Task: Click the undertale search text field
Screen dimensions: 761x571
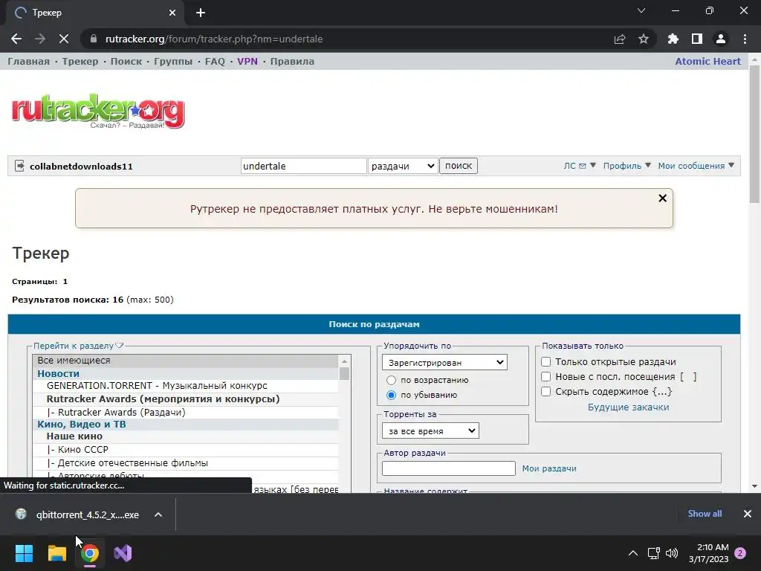Action: (303, 166)
